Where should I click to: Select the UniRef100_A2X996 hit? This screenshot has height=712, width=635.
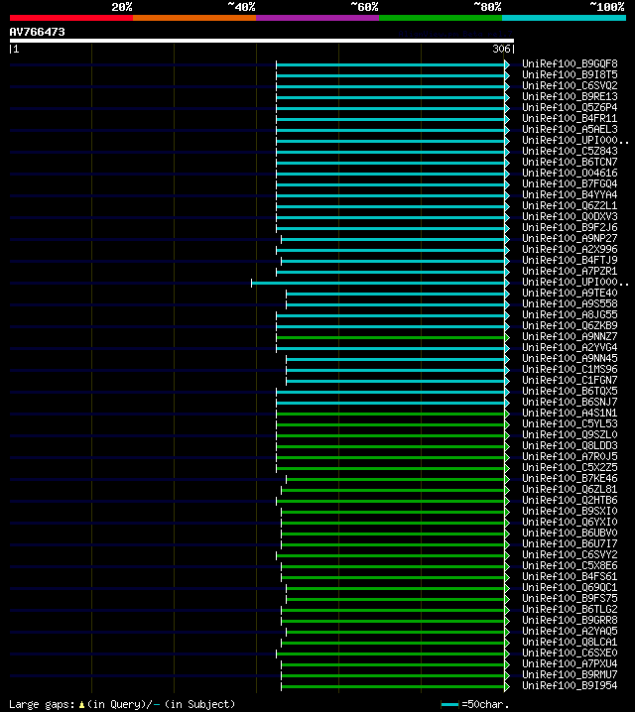tap(570, 249)
